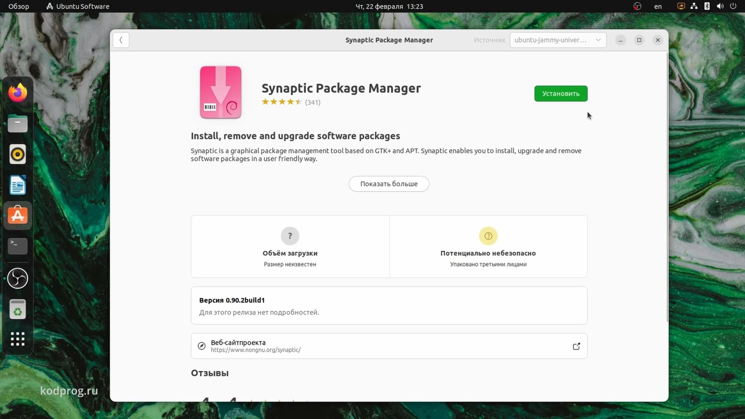Go back using the header arrow
Screen dimensions: 745x419
121,40
